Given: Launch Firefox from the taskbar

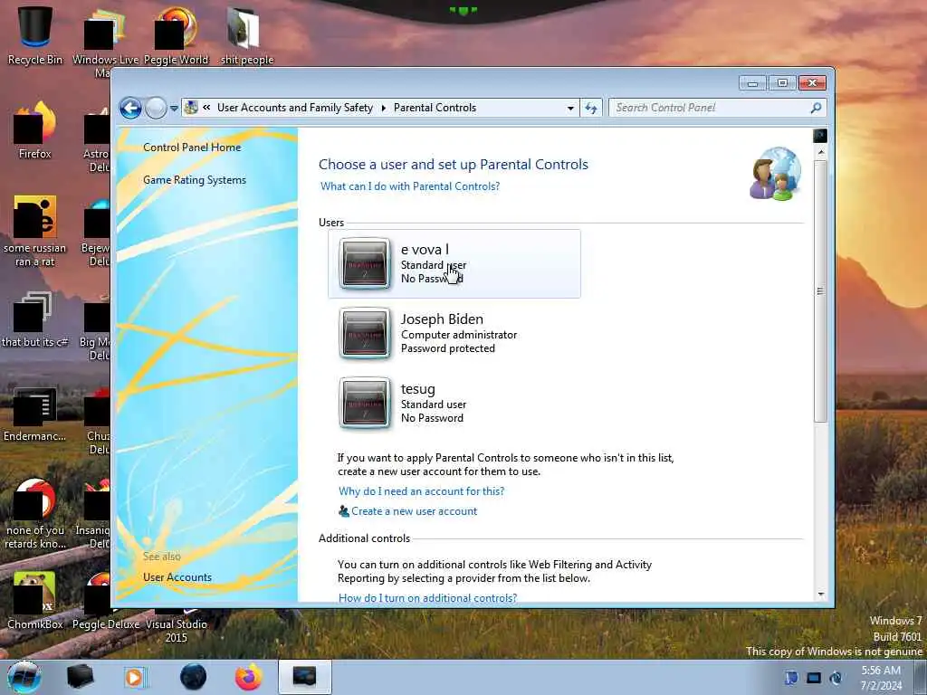Looking at the screenshot, I should click(249, 677).
